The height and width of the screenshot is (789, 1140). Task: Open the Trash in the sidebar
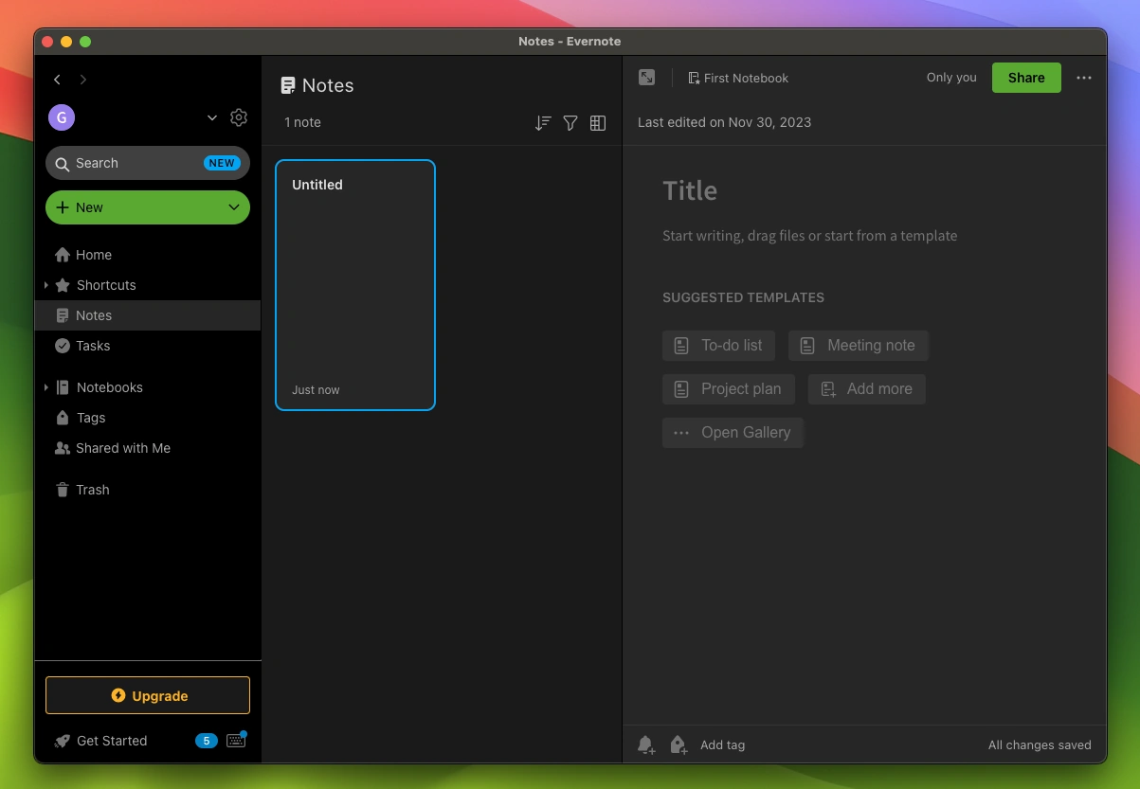pos(92,490)
